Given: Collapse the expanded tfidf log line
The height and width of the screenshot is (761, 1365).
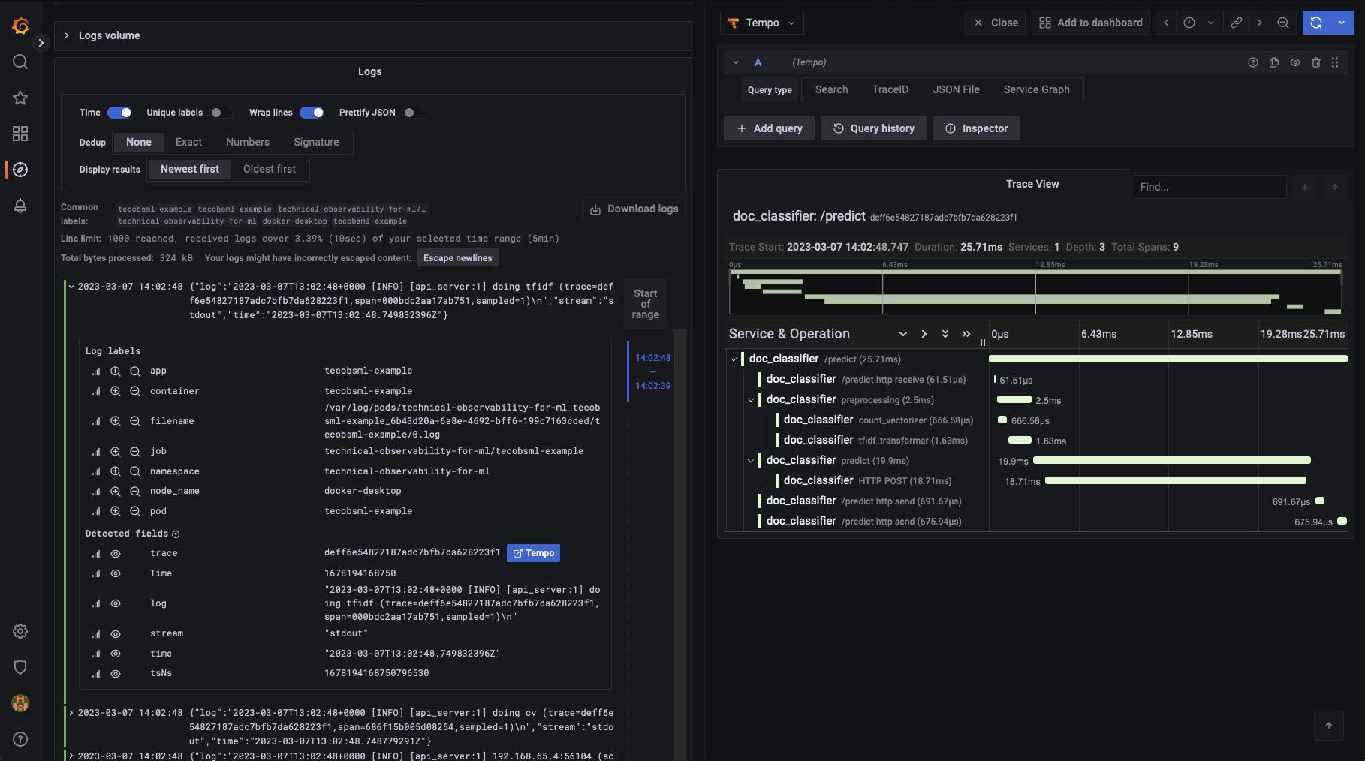Looking at the screenshot, I should 71,287.
